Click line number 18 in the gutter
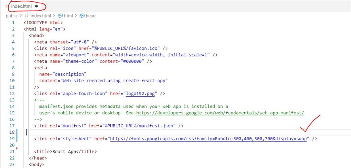The image size is (351, 168). point(12,132)
